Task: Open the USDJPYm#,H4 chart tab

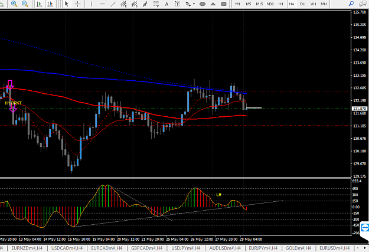Action: pos(186,248)
